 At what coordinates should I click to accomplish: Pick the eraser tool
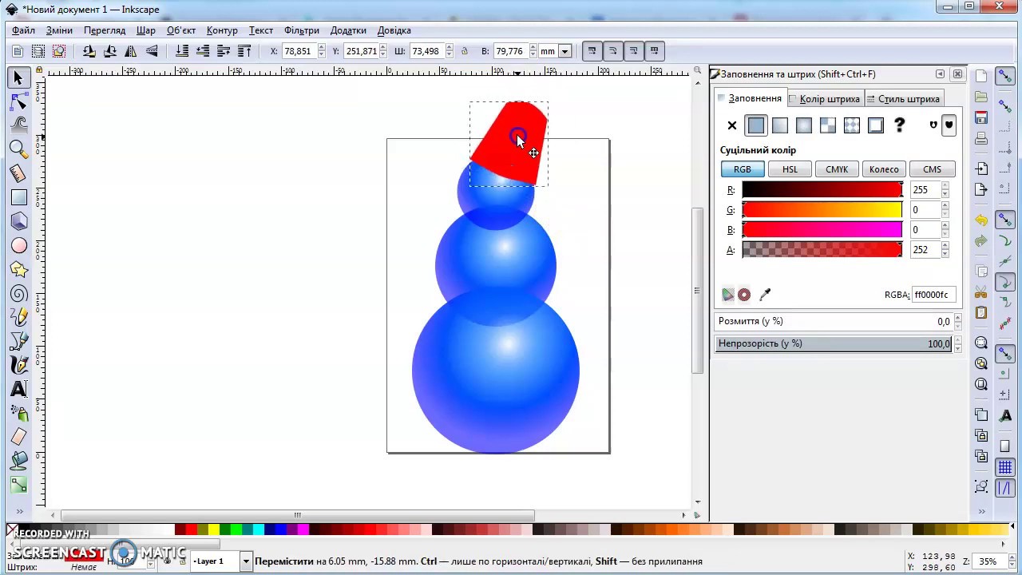tap(18, 437)
